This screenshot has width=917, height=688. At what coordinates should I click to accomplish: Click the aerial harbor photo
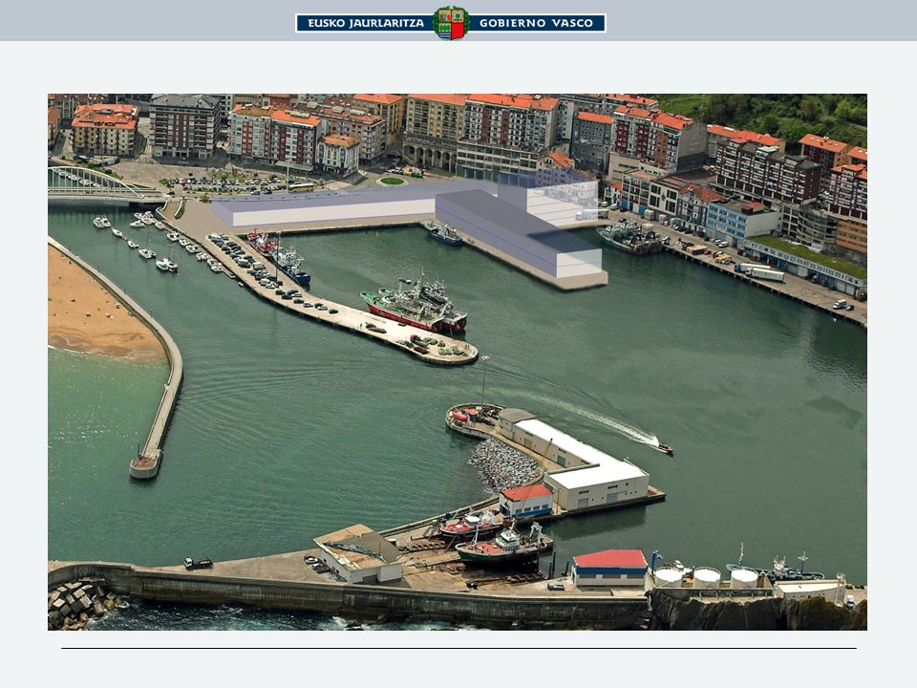pyautogui.click(x=458, y=362)
